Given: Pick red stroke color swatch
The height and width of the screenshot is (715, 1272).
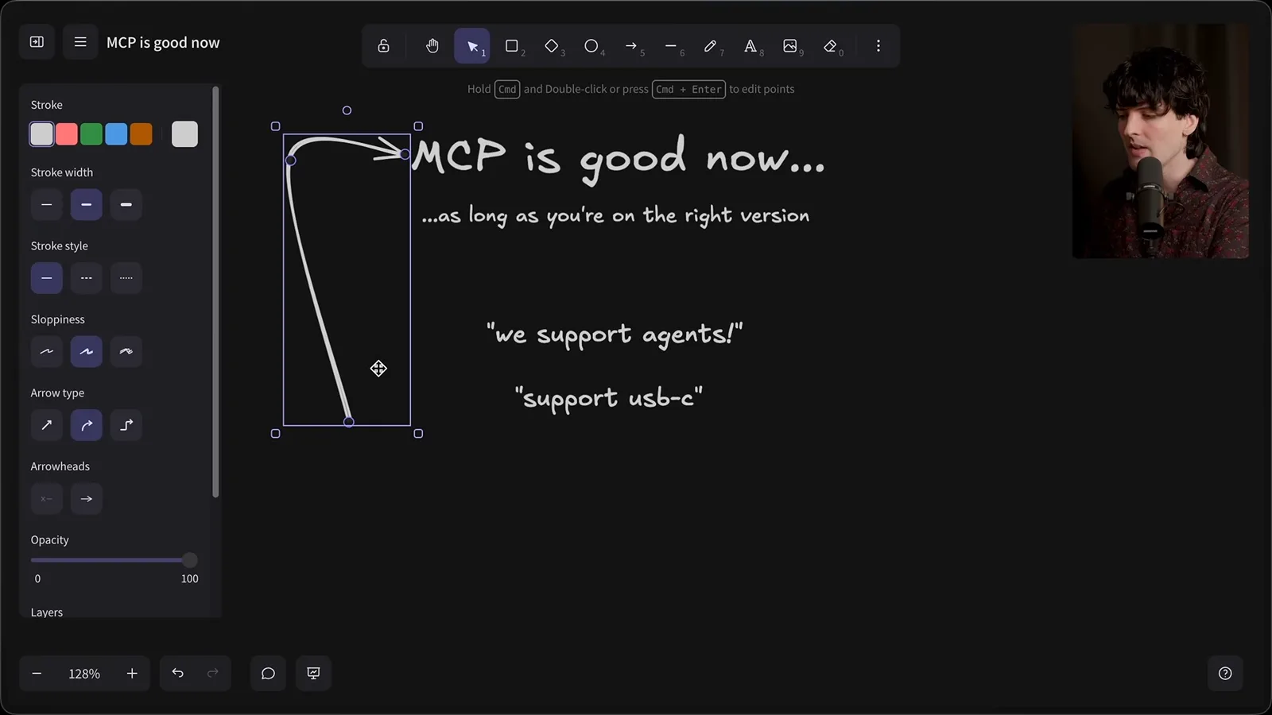Looking at the screenshot, I should click(x=67, y=134).
